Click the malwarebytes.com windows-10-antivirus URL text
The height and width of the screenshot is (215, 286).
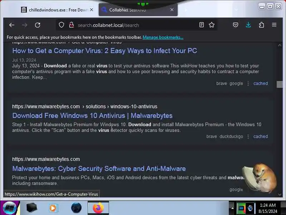(85, 106)
